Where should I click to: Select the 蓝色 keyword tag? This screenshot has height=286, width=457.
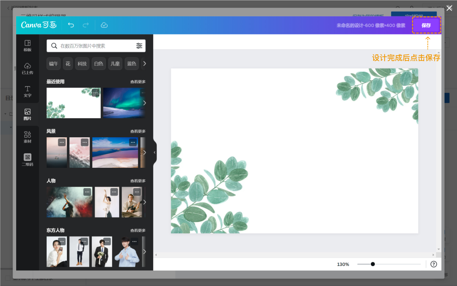pyautogui.click(x=132, y=64)
